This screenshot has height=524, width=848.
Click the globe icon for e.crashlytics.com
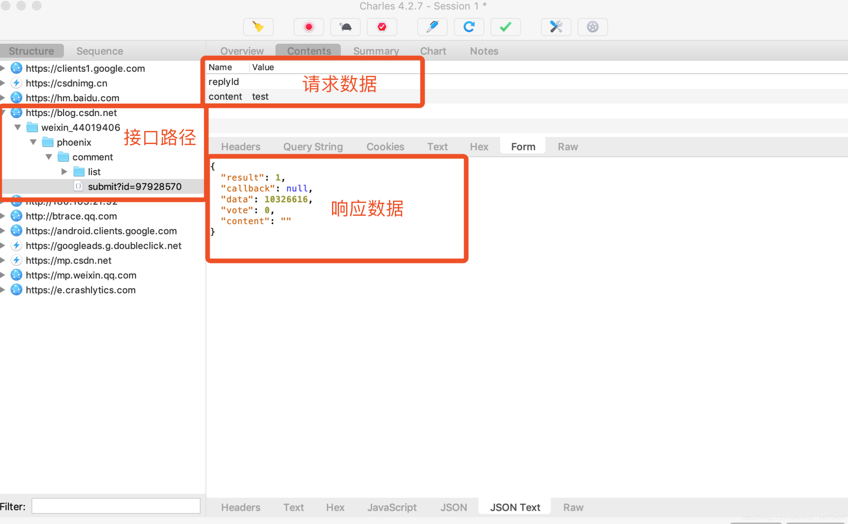click(x=16, y=290)
